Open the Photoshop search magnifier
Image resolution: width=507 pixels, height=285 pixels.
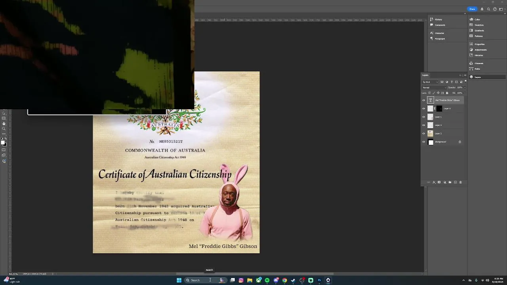coord(489,9)
